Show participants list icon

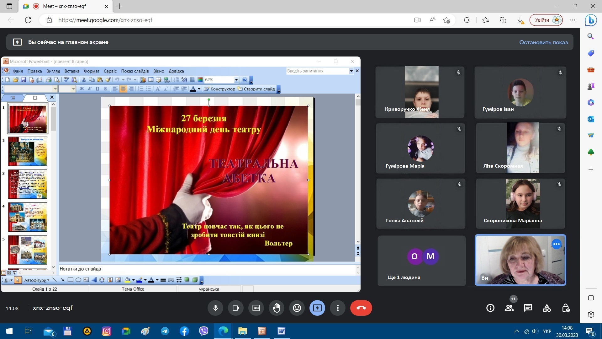[509, 308]
